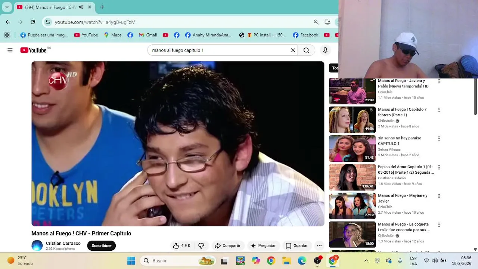Open the 'Puede ser una imag...' bookmark
The height and width of the screenshot is (269, 478).
click(44, 35)
